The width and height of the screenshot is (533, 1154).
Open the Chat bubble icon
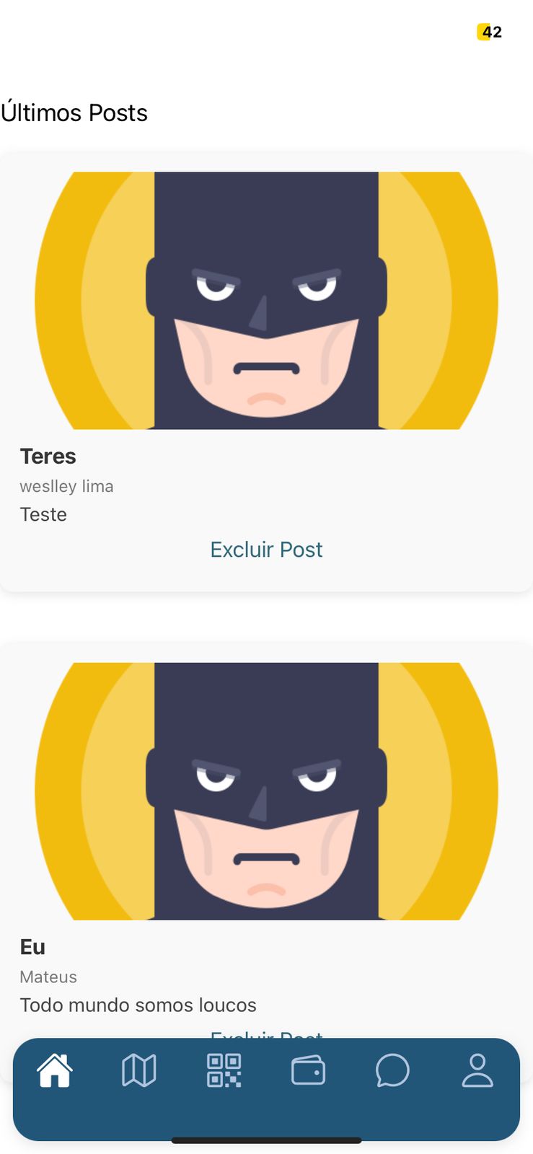[392, 1070]
